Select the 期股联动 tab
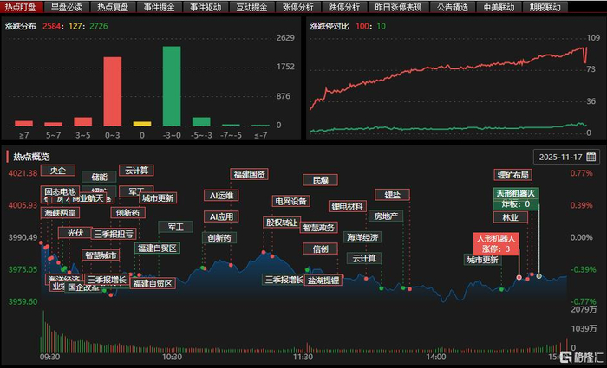The image size is (607, 368). 545,7
